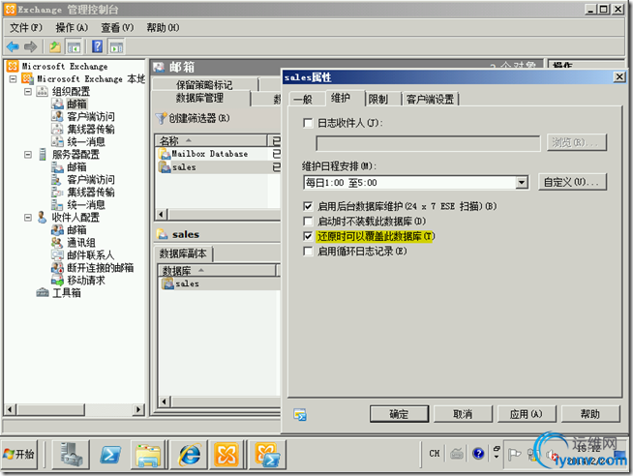Select 客户端访问 under 服务器配置
Image resolution: width=633 pixels, height=476 pixels.
pyautogui.click(x=91, y=180)
